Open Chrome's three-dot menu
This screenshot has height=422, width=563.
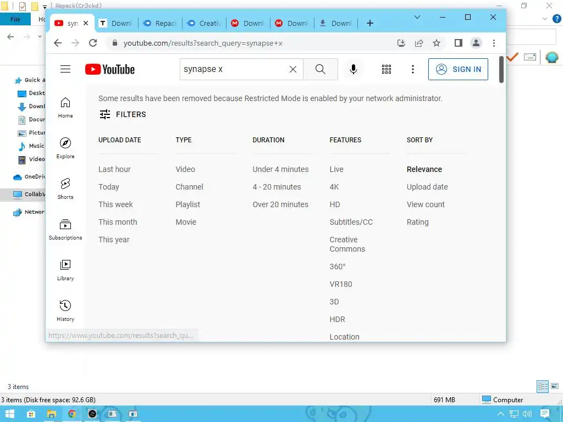[x=494, y=43]
